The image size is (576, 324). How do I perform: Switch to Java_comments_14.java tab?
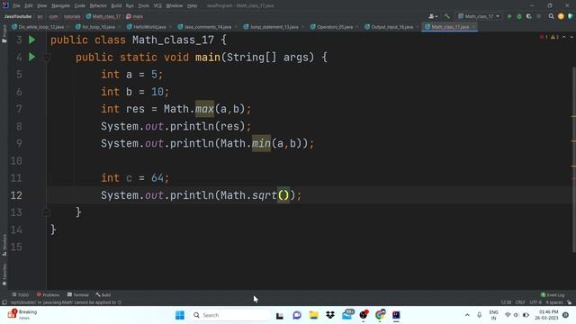coord(208,27)
